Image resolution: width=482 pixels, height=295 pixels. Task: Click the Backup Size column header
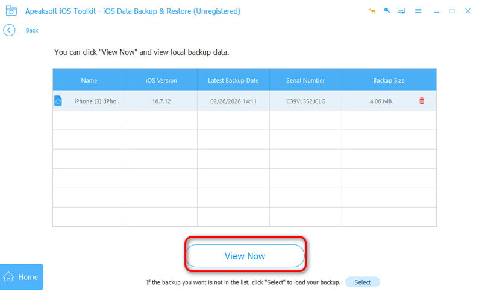coord(389,80)
